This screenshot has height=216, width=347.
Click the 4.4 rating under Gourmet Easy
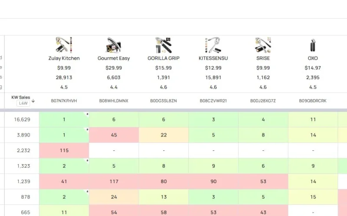pos(114,87)
